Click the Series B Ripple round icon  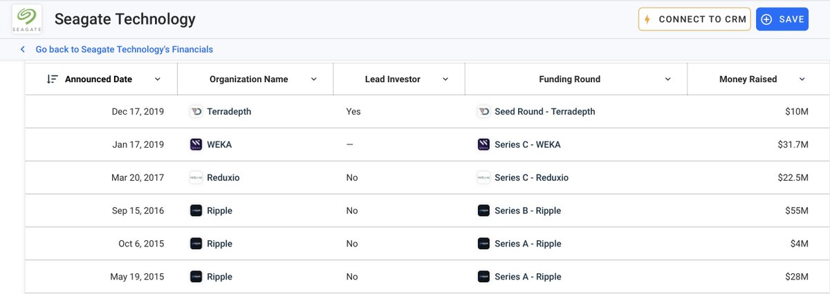click(483, 211)
